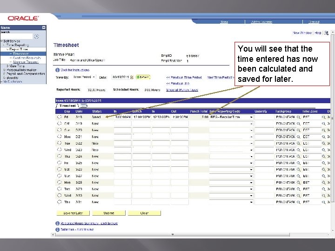Go to Previous Job link
Image resolution: width=335 pixels, height=251 pixels.
(178, 84)
